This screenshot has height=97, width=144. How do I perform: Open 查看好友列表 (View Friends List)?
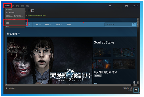click(x=128, y=88)
